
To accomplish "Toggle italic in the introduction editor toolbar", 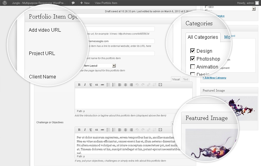I will (x=85, y=85).
